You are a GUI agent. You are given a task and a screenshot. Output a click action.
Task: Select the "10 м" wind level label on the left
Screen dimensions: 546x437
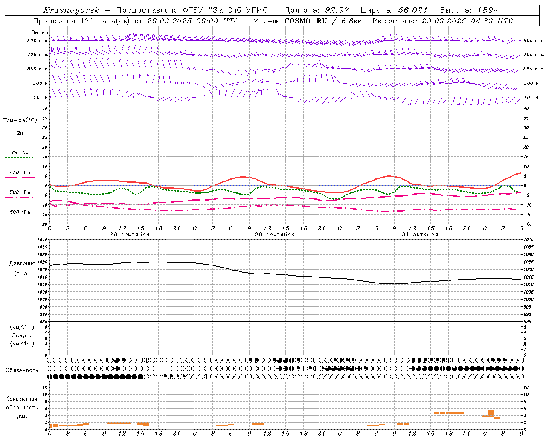click(41, 97)
